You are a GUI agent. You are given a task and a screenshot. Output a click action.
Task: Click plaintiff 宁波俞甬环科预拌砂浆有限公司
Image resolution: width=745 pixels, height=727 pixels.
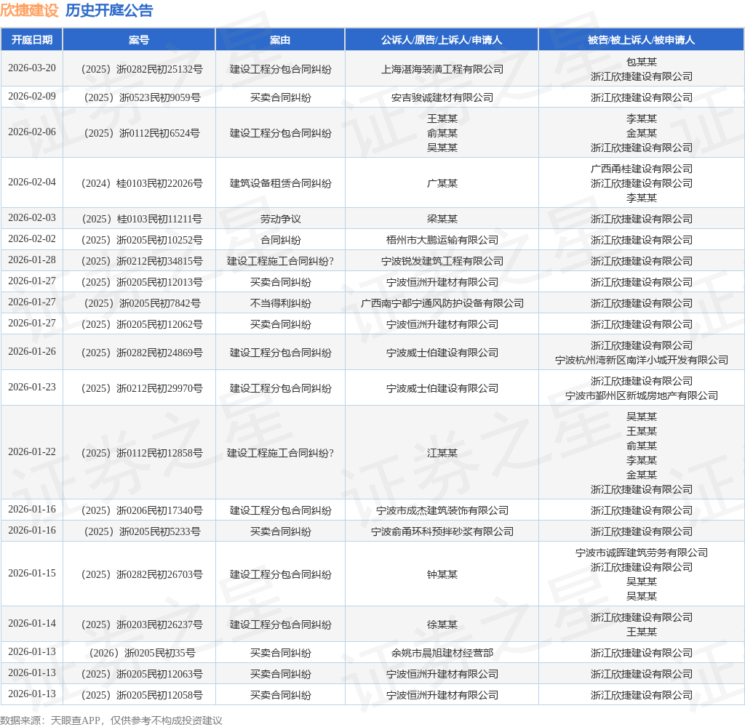click(x=442, y=531)
